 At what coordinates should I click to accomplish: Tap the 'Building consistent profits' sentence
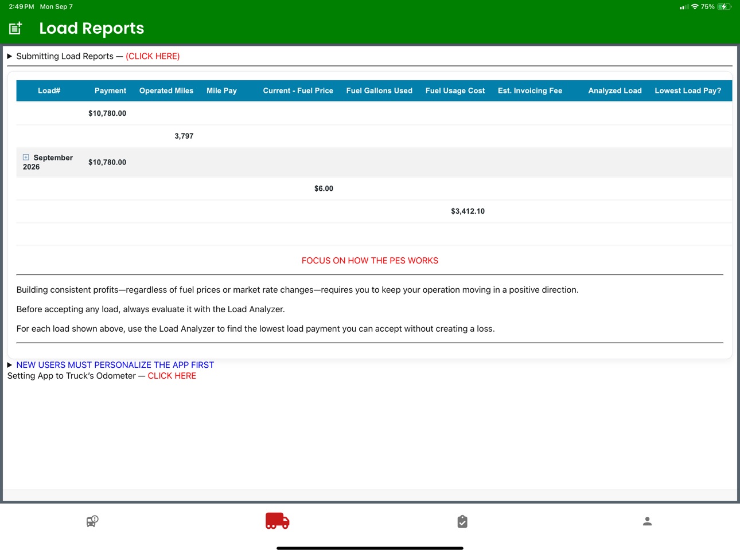click(297, 290)
